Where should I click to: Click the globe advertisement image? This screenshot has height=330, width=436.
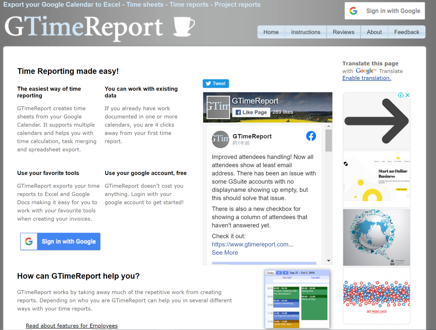point(376,237)
